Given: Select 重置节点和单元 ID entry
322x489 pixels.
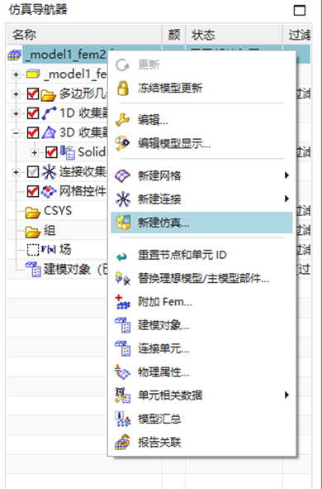Looking at the screenshot, I should 201,255.
